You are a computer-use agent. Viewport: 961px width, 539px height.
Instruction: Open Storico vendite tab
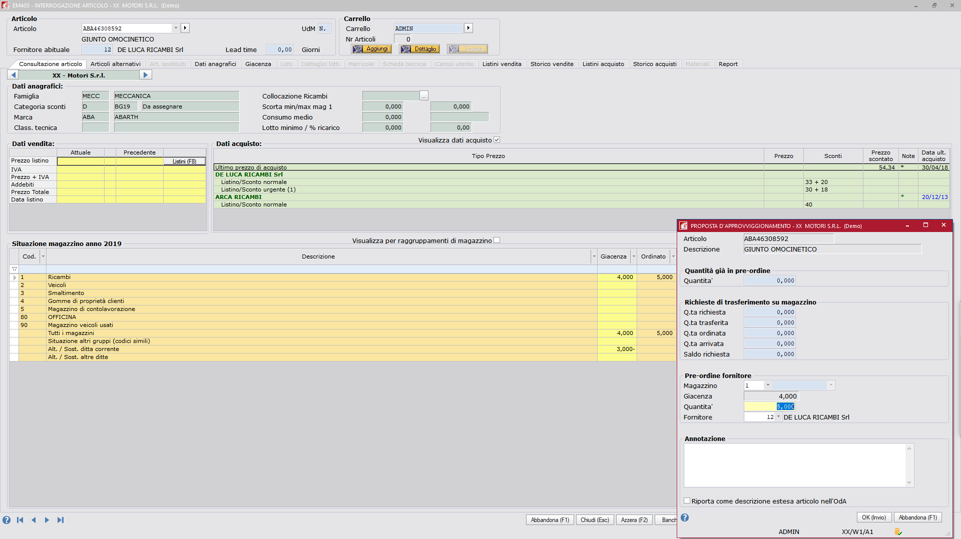click(552, 64)
